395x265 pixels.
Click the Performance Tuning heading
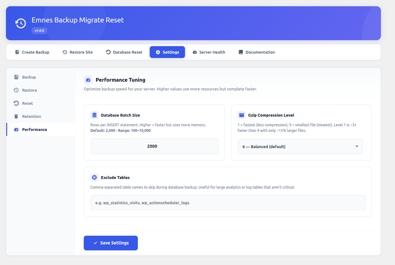(x=120, y=80)
